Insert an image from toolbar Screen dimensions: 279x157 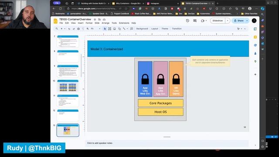[x=114, y=29]
